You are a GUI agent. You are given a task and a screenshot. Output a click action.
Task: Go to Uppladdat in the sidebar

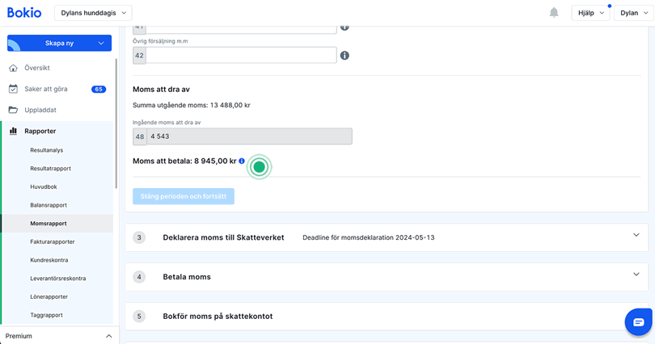point(40,110)
